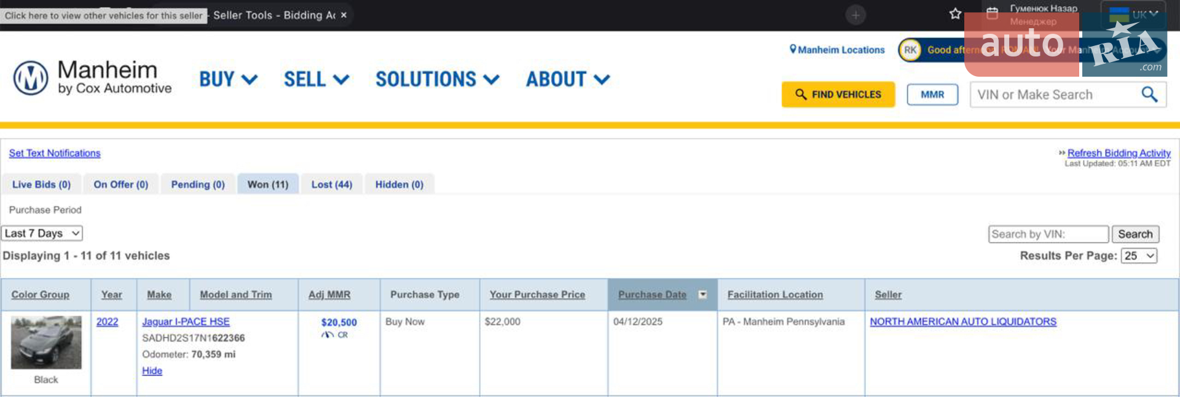Click the FIND VEHICLES button
This screenshot has height=397, width=1180.
[838, 94]
